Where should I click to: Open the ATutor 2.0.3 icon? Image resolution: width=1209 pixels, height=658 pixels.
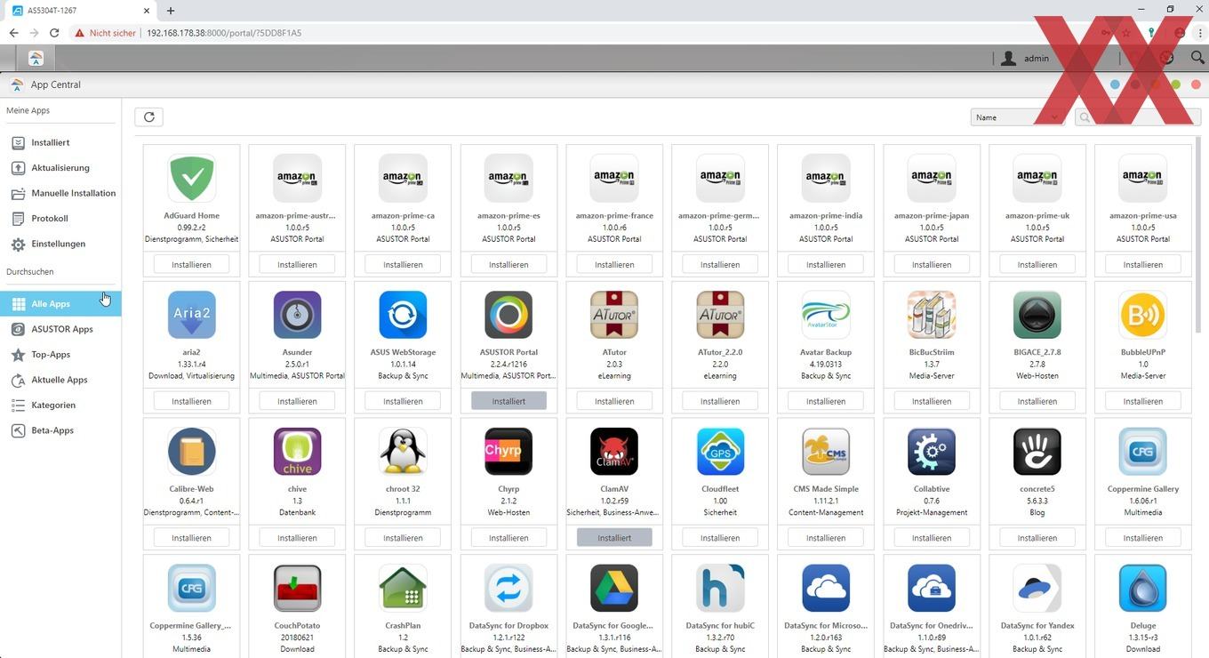tap(614, 315)
